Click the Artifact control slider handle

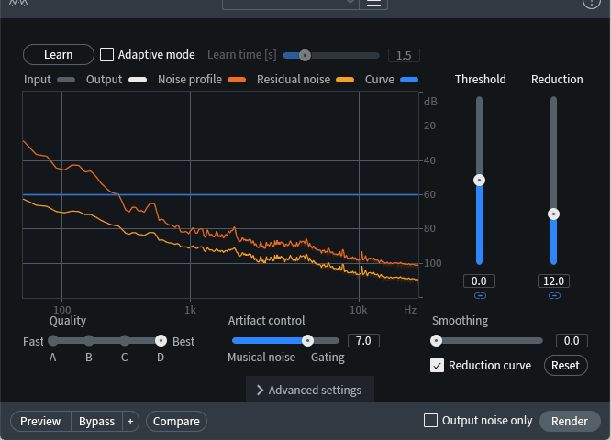pos(307,341)
